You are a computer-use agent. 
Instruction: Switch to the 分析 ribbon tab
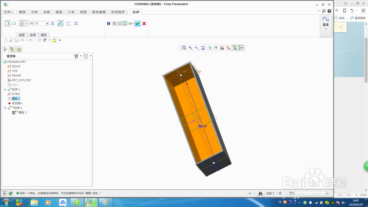point(35,12)
